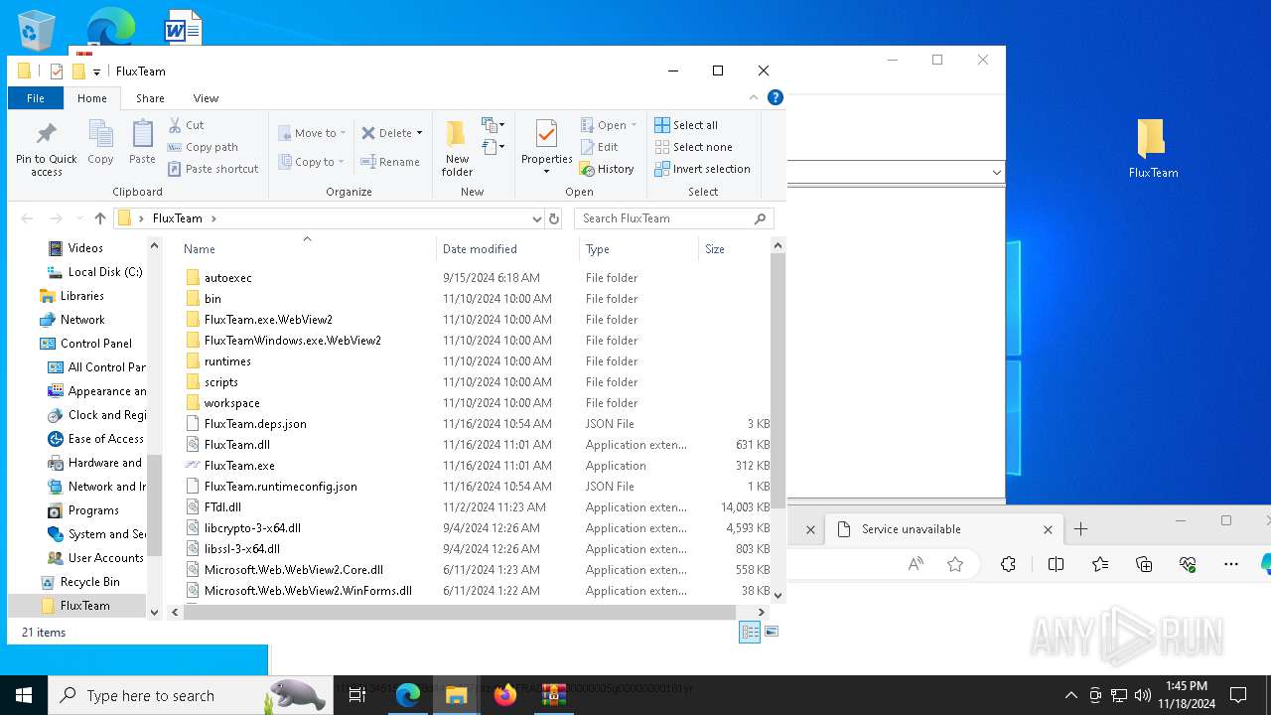Open Quick Access Toolbar customize arrow
The height and width of the screenshot is (715, 1271).
[96, 71]
